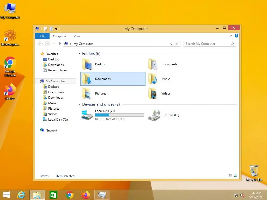Open Internet Explorer from taskbar
267x200 pixels.
21,195
